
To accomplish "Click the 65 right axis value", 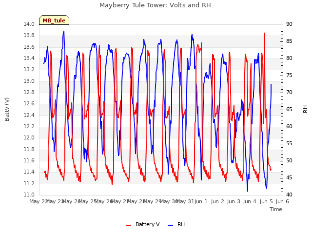I will point(289,109).
